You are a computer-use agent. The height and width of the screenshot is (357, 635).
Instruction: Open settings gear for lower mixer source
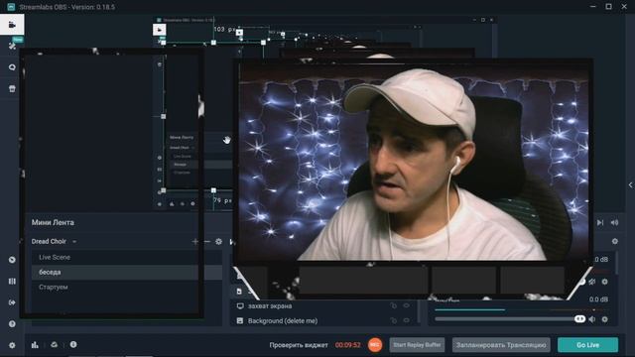tap(604, 319)
